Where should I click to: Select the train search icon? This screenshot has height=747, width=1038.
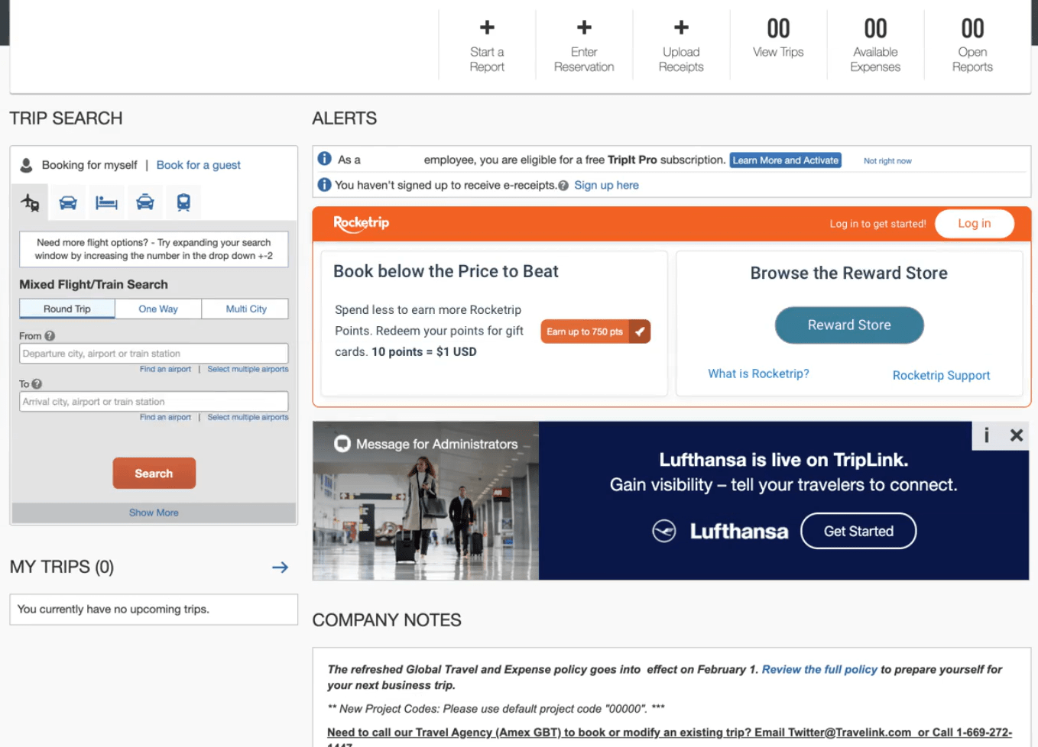point(183,202)
